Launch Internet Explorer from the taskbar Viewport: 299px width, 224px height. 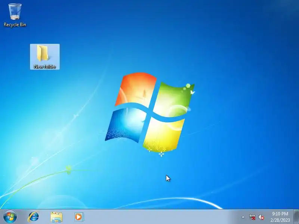[x=34, y=217]
